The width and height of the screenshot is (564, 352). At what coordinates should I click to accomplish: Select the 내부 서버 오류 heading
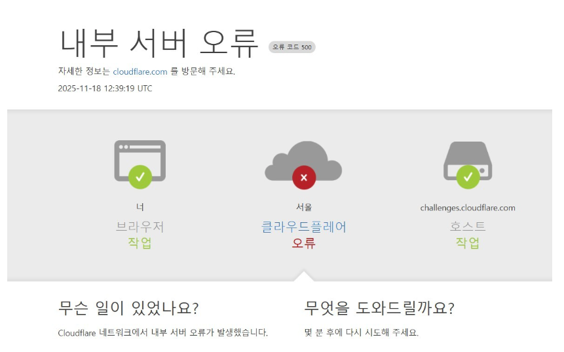[x=159, y=43]
